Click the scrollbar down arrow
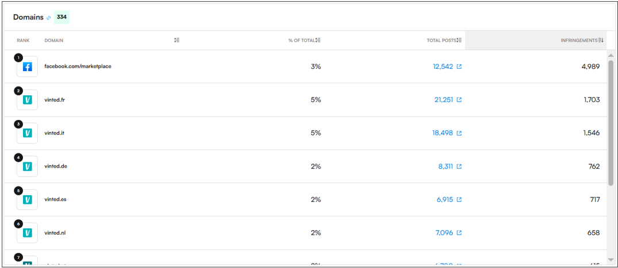The width and height of the screenshot is (618, 268). [611, 259]
